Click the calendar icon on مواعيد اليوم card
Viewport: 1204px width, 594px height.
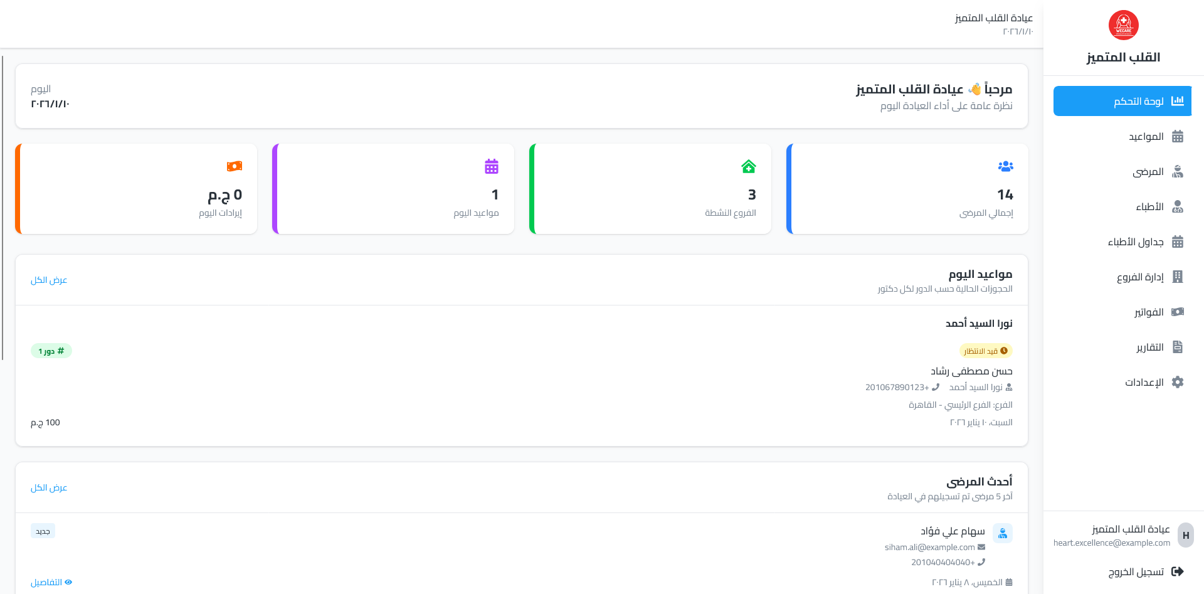coord(492,166)
